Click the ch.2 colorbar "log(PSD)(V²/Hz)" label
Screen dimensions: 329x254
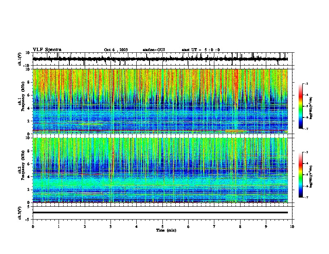311,176
